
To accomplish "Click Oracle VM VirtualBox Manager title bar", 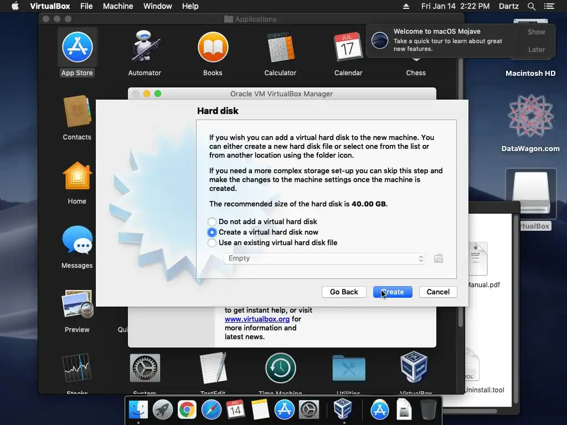I will point(282,94).
